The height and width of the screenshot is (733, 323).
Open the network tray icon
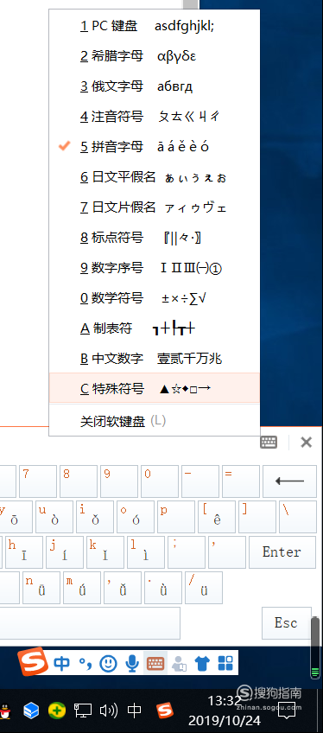click(83, 711)
